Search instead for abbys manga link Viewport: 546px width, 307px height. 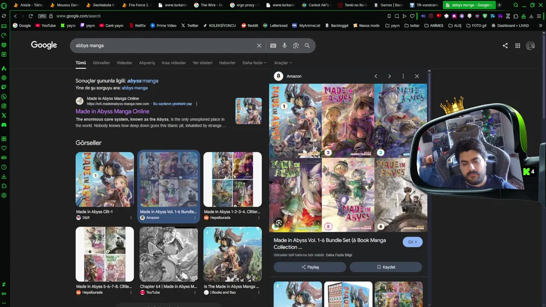(x=134, y=88)
